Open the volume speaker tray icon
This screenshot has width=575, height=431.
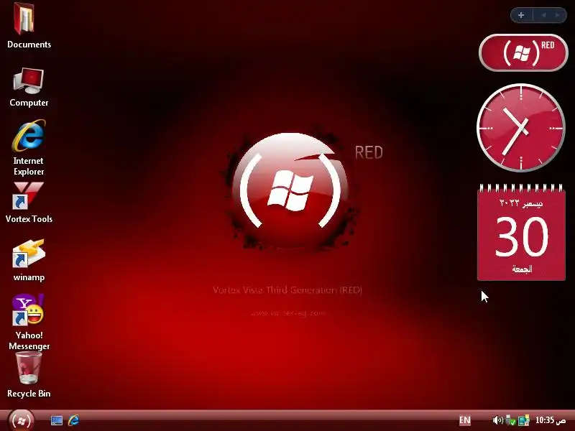click(x=497, y=420)
